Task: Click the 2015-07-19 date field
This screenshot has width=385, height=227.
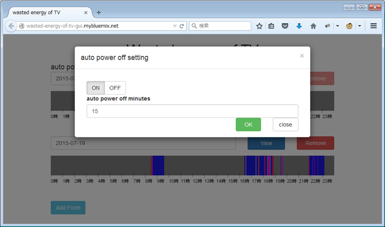Action: coord(143,143)
